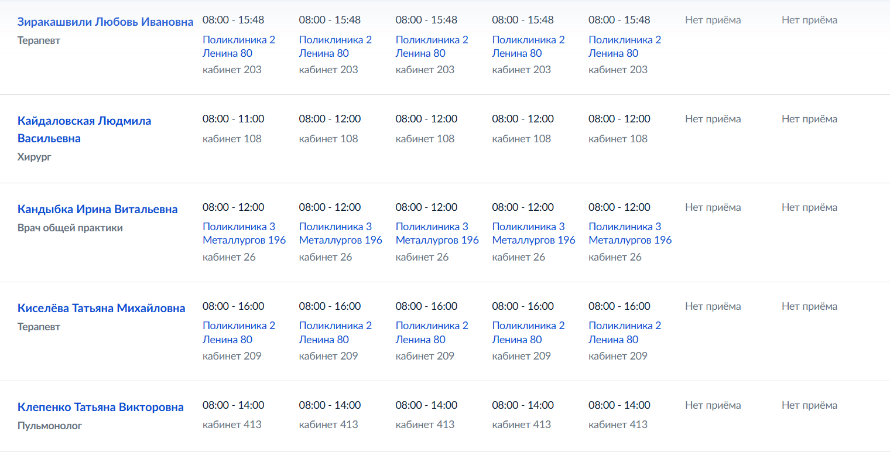Open doctor Клепенко Татьяна Викторовна profile
This screenshot has width=890, height=455.
tap(101, 407)
